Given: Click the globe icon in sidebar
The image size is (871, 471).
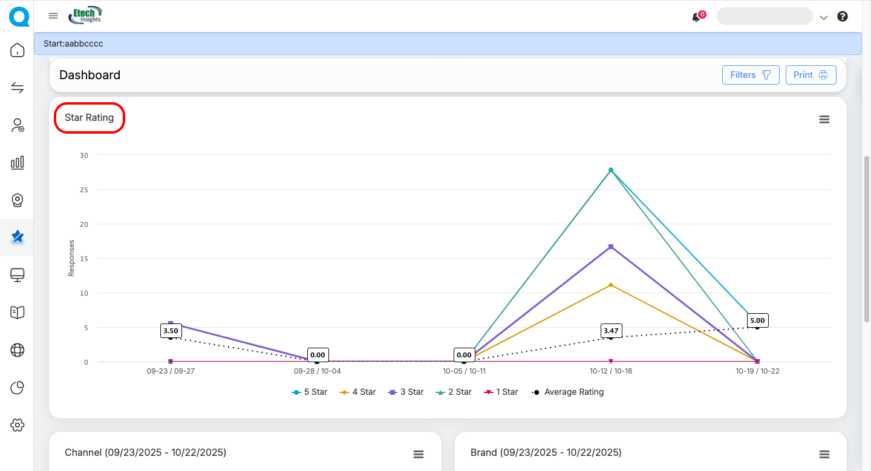Looking at the screenshot, I should coord(18,350).
